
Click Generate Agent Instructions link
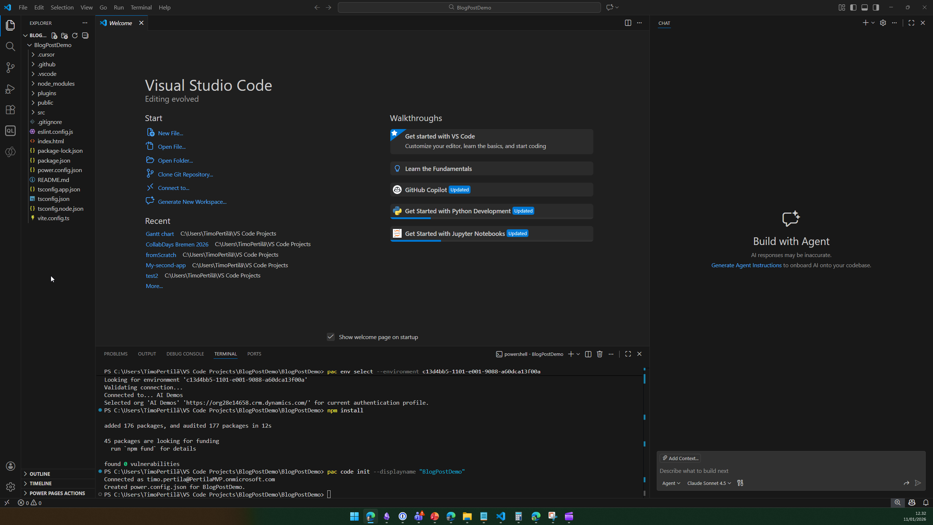[746, 265]
